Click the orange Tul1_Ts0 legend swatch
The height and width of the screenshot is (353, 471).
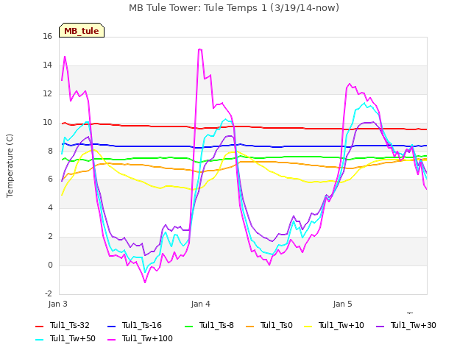click(x=249, y=326)
